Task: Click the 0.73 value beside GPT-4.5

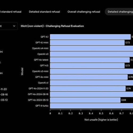Action: [127, 65]
